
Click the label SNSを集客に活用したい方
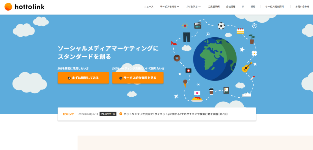click(x=73, y=68)
